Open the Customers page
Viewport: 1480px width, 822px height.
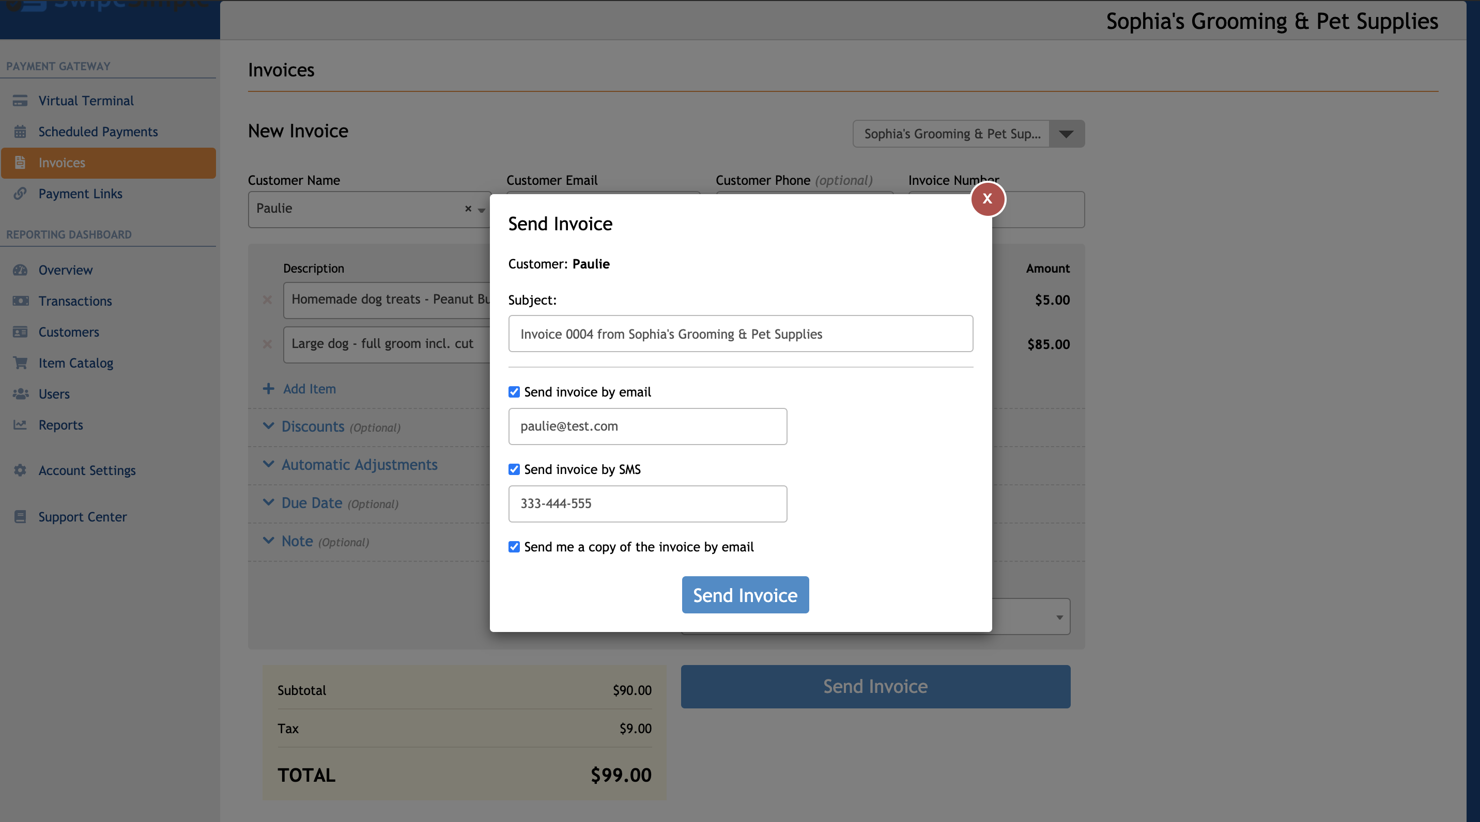69,332
